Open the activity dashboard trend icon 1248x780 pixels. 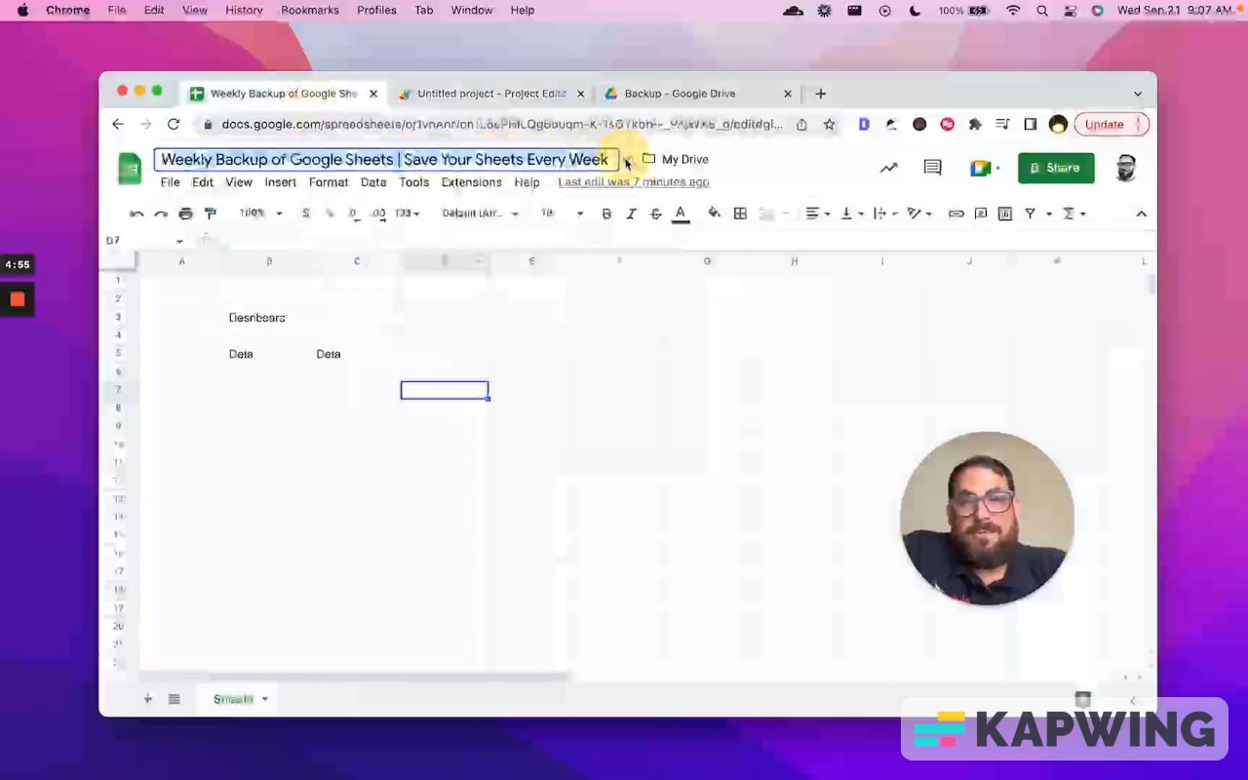tap(888, 168)
